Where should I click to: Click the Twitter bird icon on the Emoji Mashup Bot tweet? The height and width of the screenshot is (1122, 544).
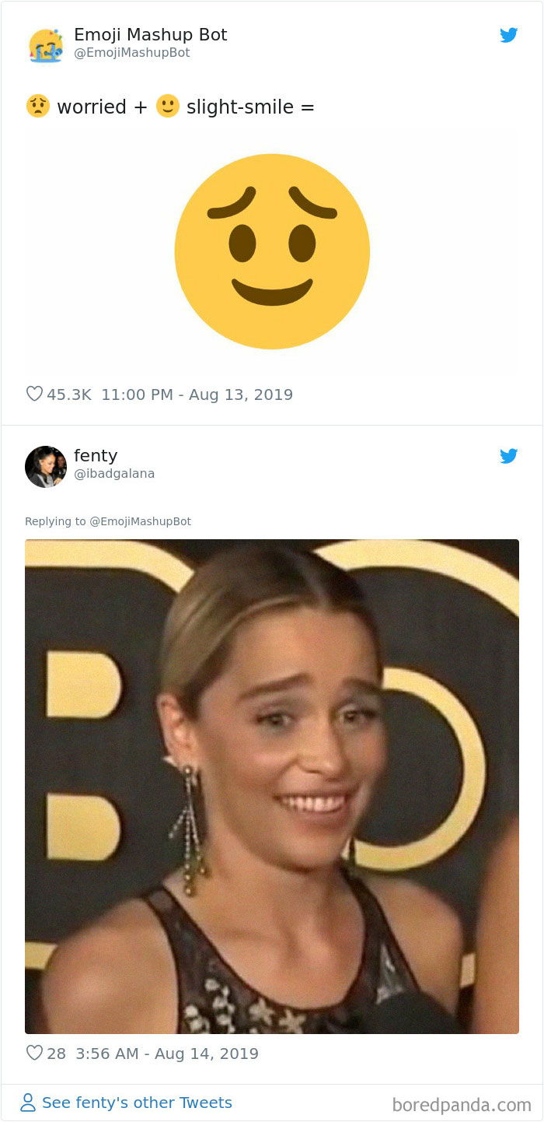509,35
